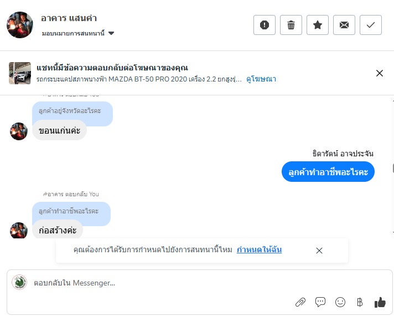Focus the ตอบกลับใน Messenger reply field

tap(155, 283)
